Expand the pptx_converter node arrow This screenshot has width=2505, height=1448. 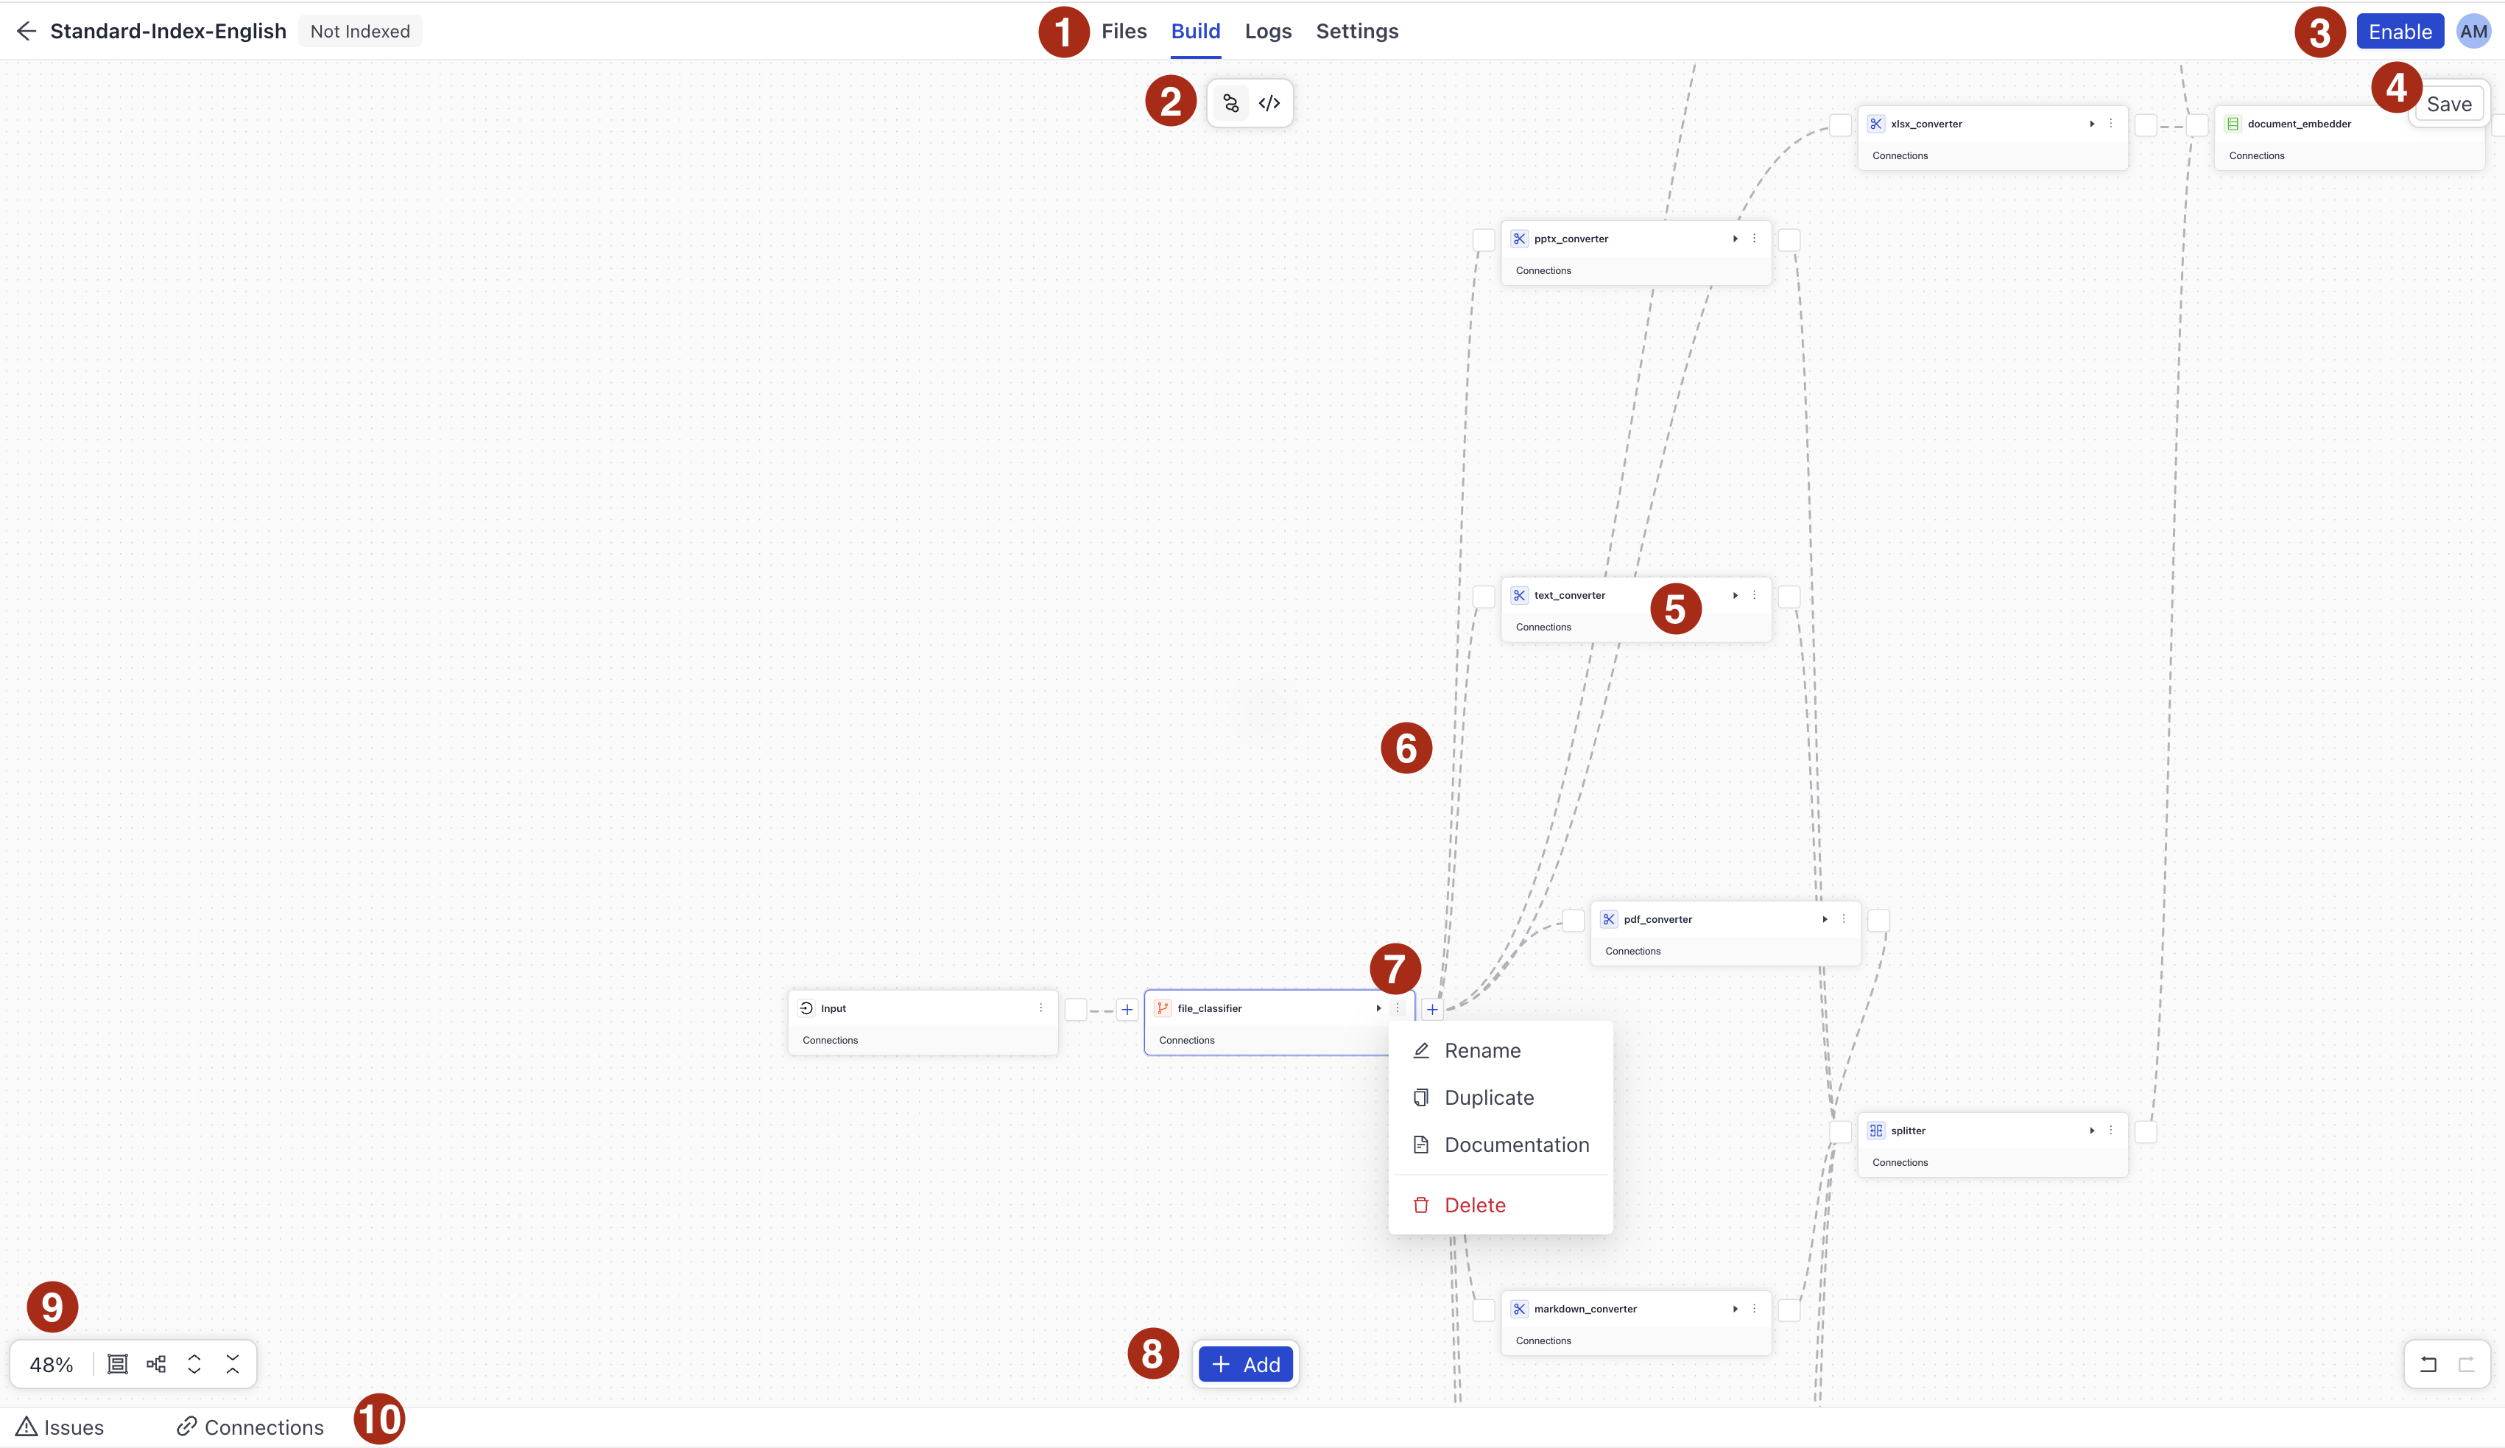tap(1736, 239)
